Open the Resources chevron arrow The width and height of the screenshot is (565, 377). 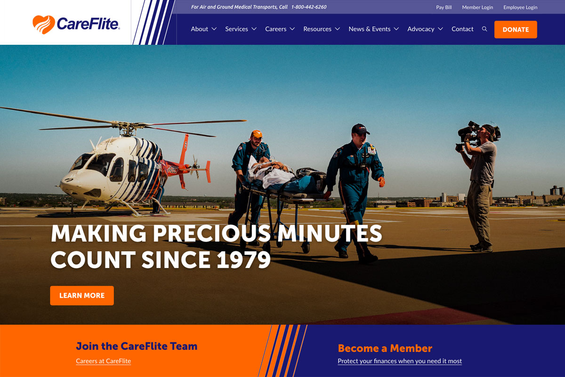pos(338,29)
